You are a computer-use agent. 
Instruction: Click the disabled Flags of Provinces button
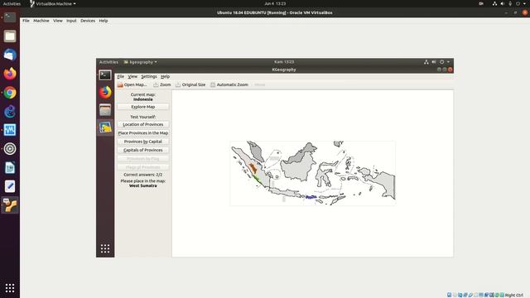coord(143,167)
